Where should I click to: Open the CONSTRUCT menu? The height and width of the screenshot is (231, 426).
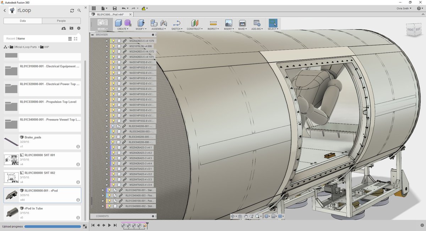coord(195,29)
